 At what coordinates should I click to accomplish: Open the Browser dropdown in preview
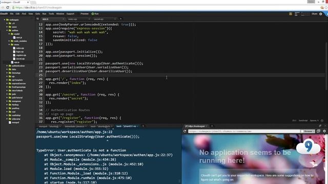308,131
